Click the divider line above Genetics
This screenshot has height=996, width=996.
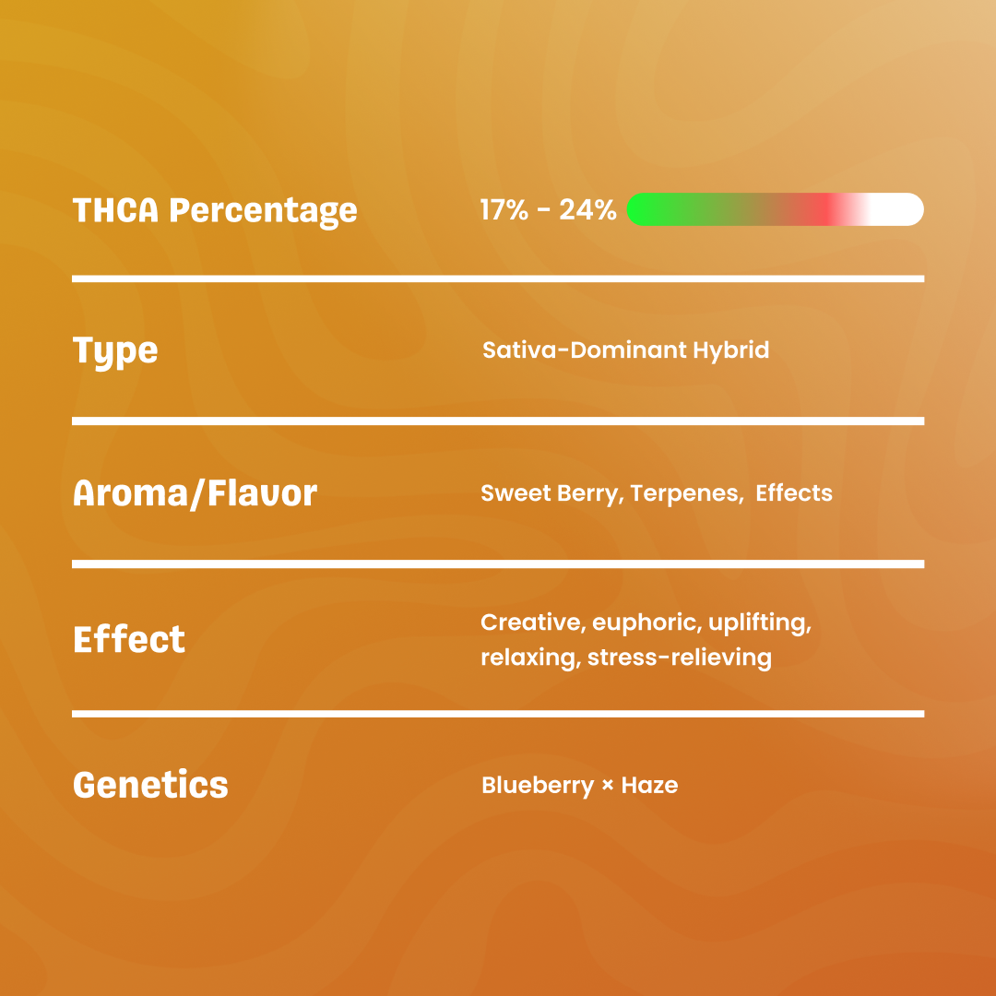pos(498,714)
